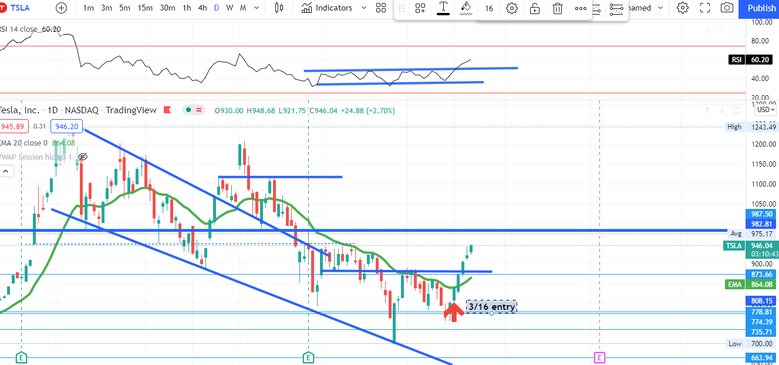The height and width of the screenshot is (365, 779).
Task: Open the layout name dropdown arrow
Action: pos(661,8)
